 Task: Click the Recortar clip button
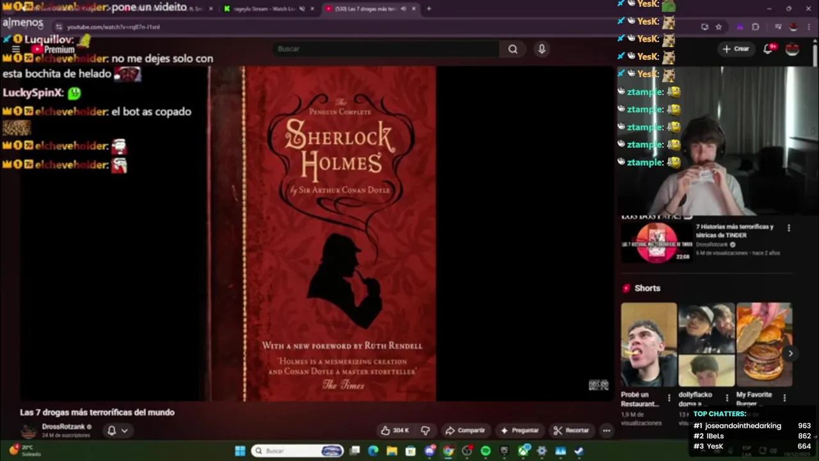[571, 430]
